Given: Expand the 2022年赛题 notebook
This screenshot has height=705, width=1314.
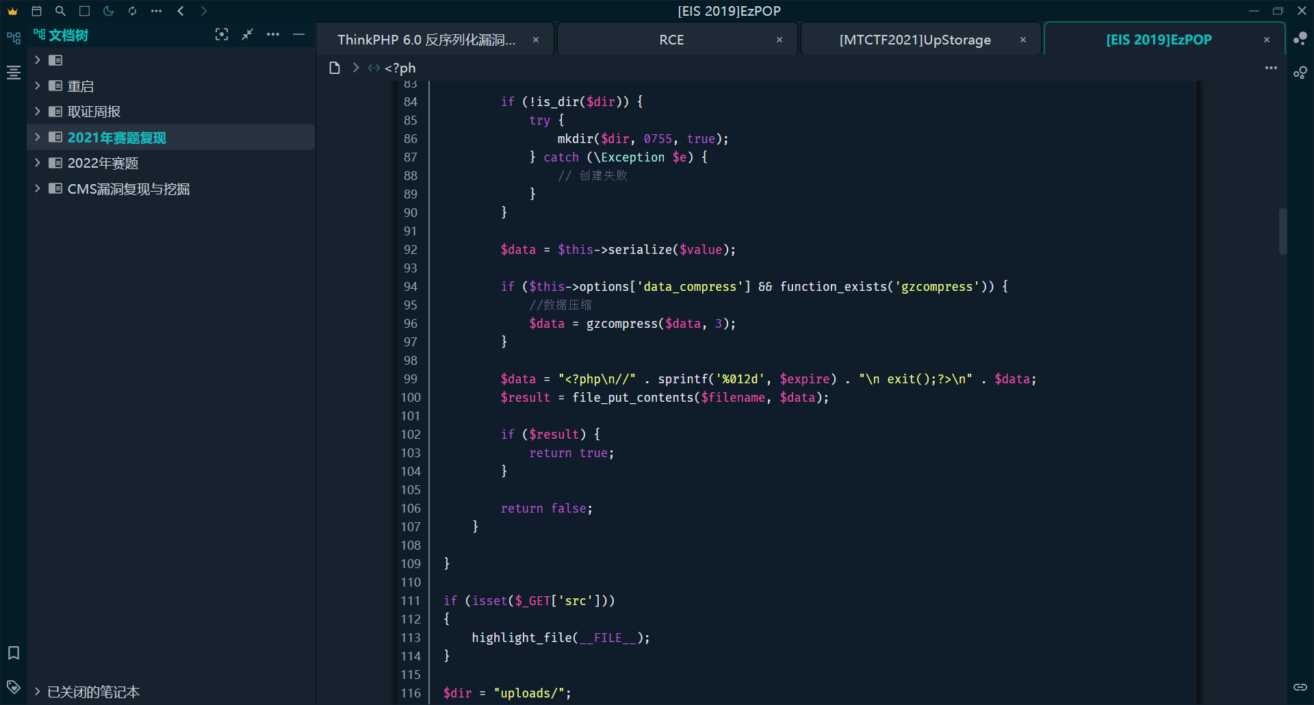Looking at the screenshot, I should 38,162.
